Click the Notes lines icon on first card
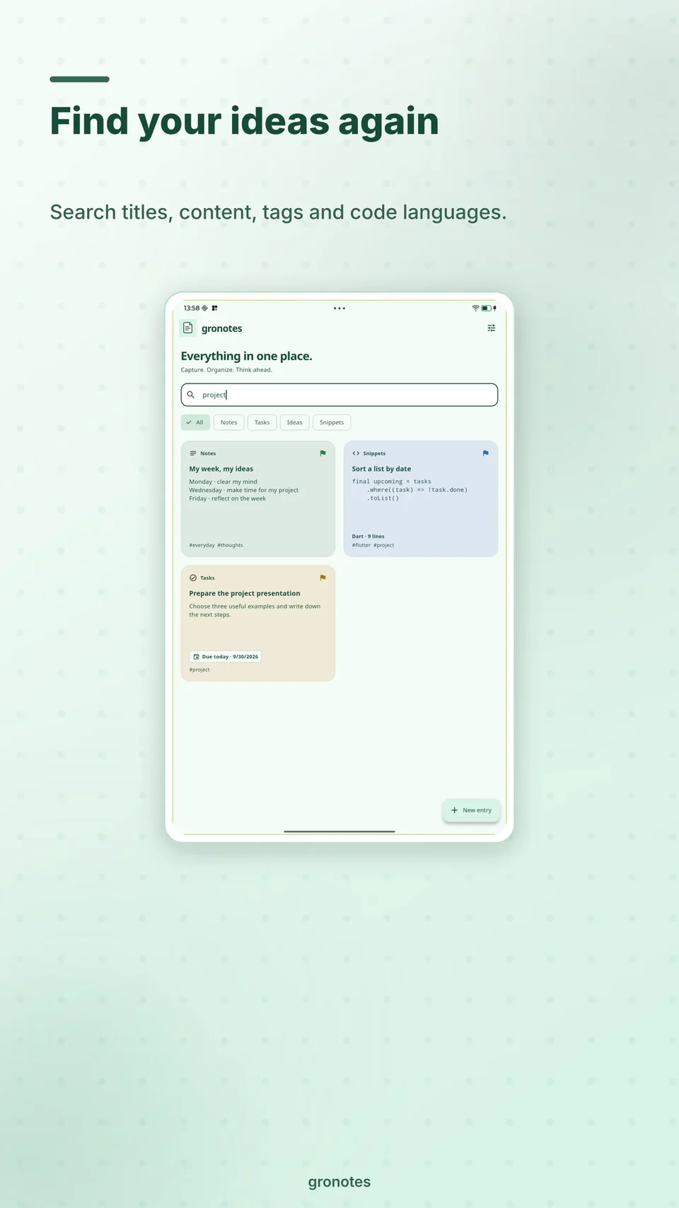The height and width of the screenshot is (1208, 679). [x=193, y=453]
